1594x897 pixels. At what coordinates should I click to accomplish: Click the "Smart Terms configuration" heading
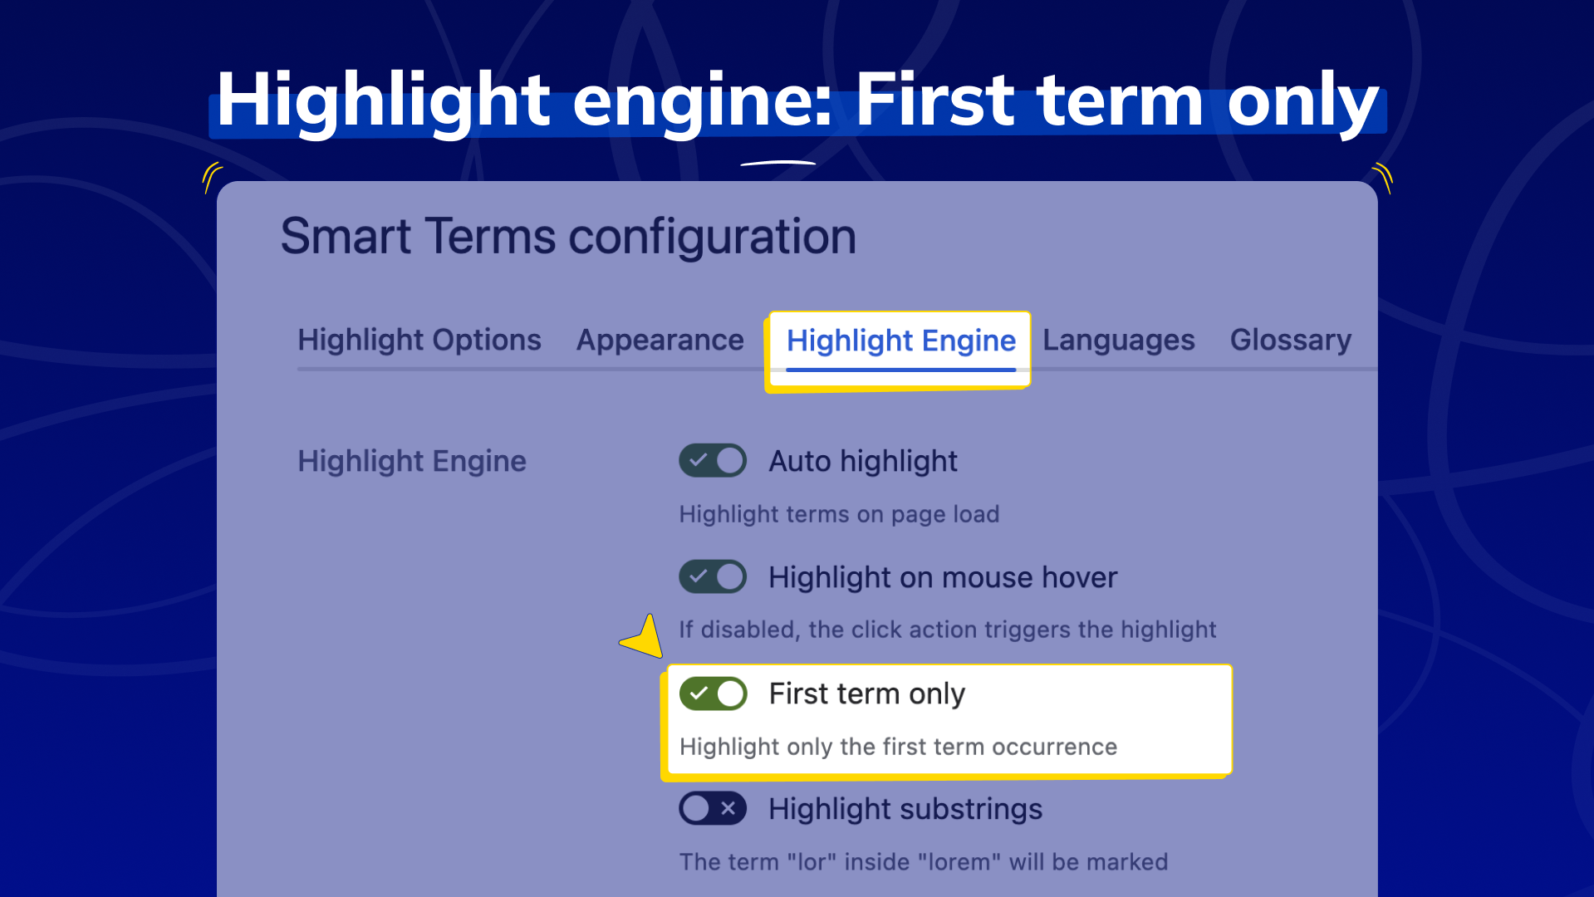[x=568, y=237]
